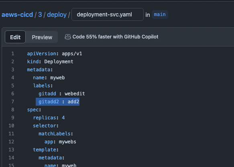The image size is (234, 167).
Task: Open the aews-cicd repository breadcrumb link
Action: (x=17, y=14)
